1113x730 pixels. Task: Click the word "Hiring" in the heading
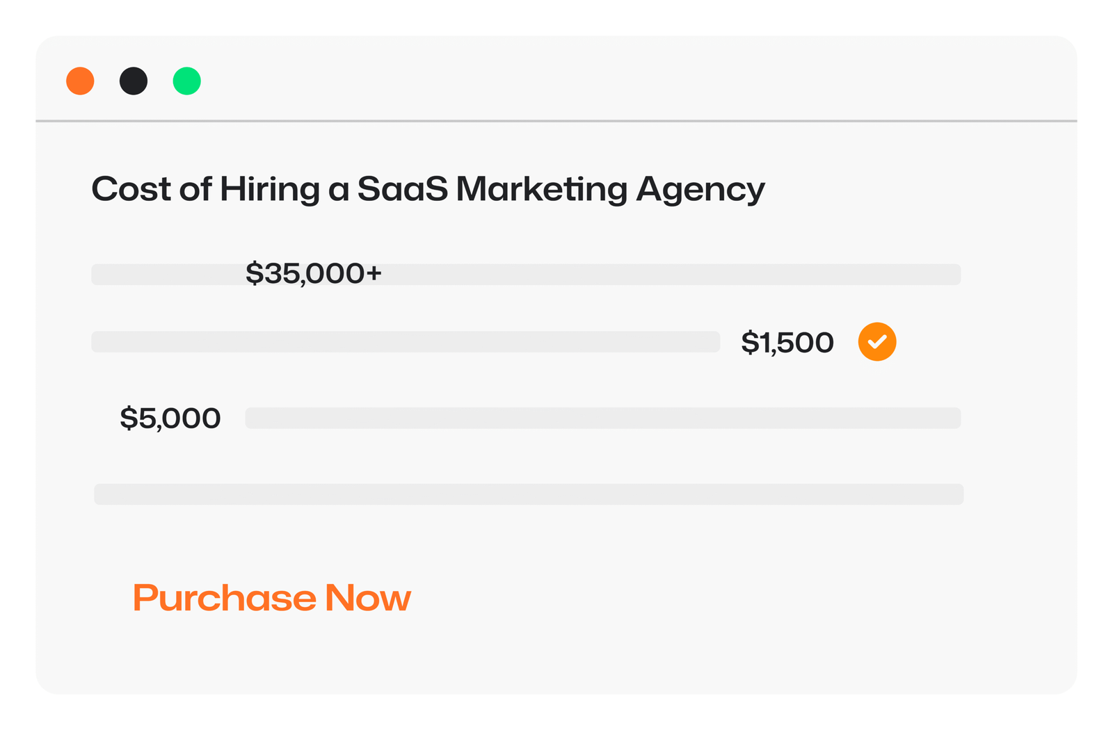tap(269, 189)
